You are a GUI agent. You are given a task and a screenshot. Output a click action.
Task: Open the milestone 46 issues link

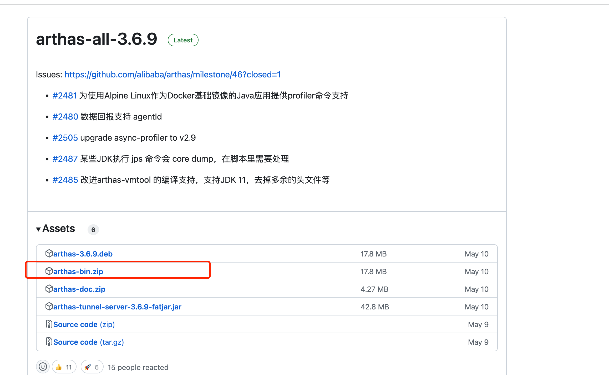tap(172, 75)
